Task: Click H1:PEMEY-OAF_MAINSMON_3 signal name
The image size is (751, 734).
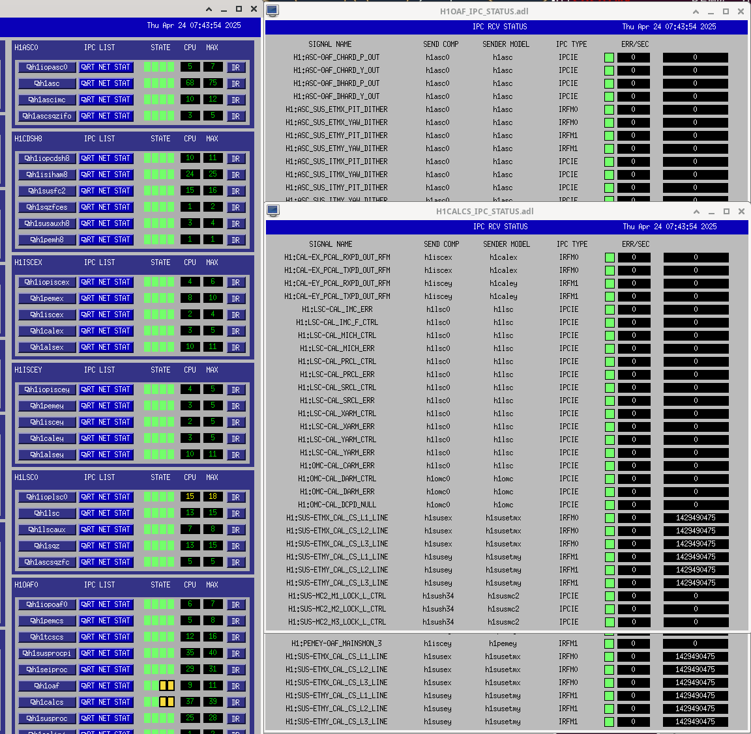Action: click(336, 643)
